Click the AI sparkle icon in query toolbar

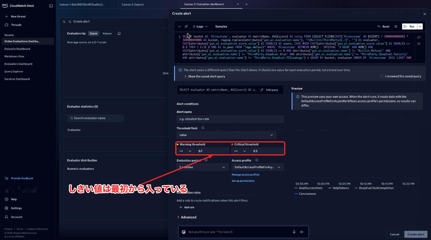[186, 27]
